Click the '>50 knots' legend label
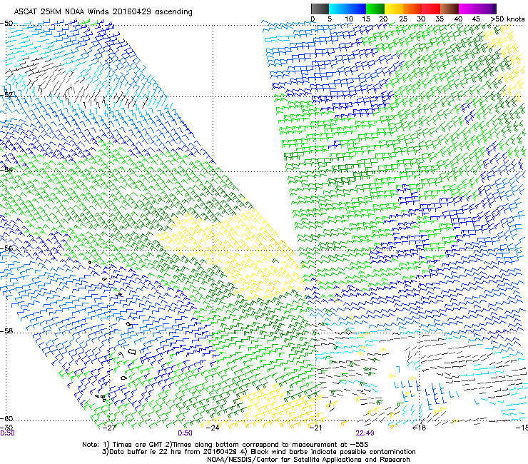 point(508,19)
